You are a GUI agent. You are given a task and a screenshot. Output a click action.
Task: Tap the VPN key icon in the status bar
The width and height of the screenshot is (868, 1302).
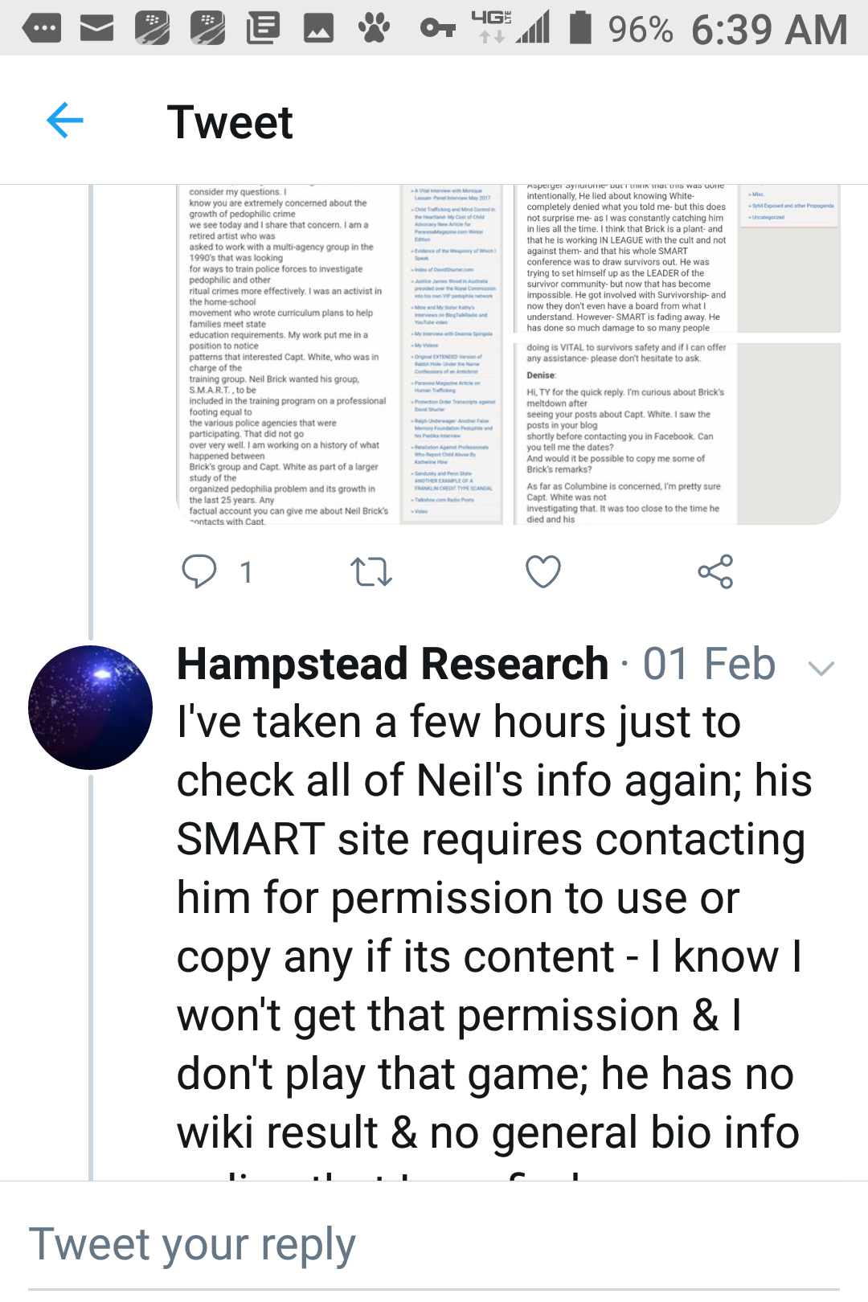pyautogui.click(x=437, y=29)
